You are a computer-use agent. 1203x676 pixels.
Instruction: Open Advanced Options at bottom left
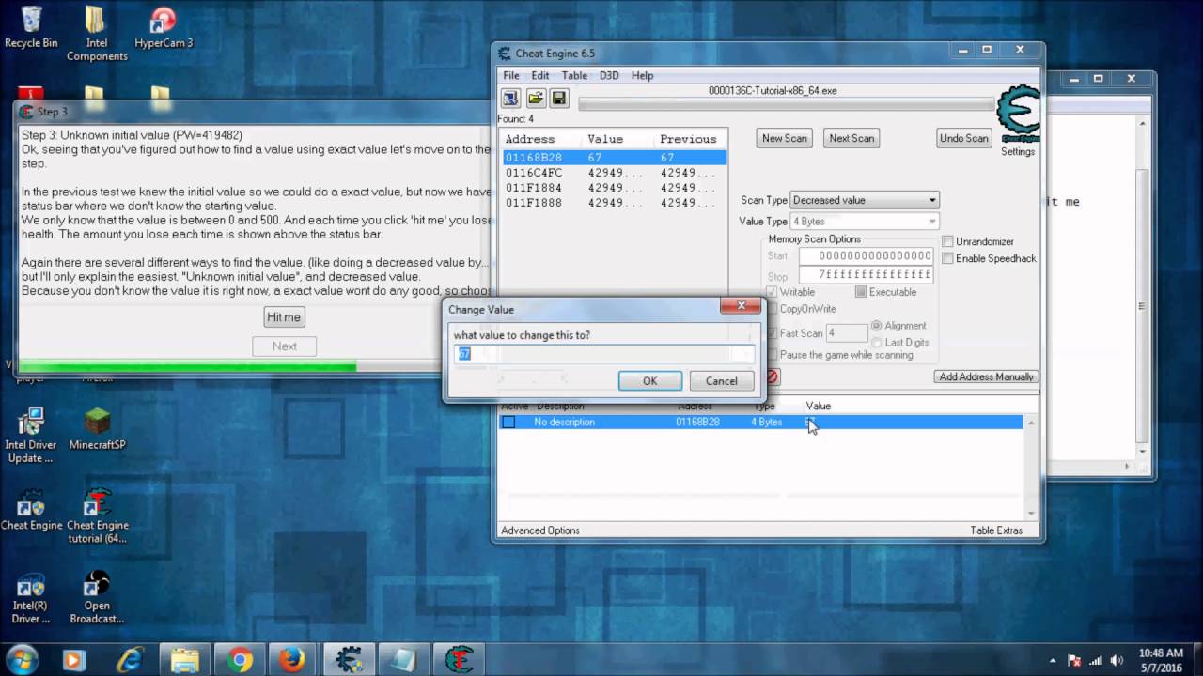click(540, 530)
